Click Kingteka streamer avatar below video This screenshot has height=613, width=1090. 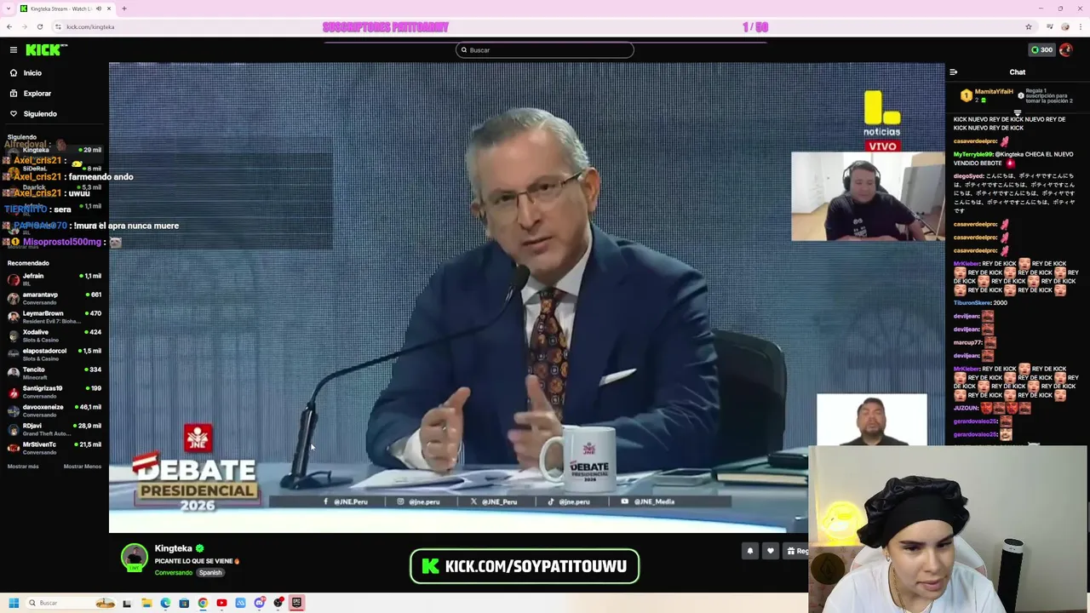click(x=135, y=558)
